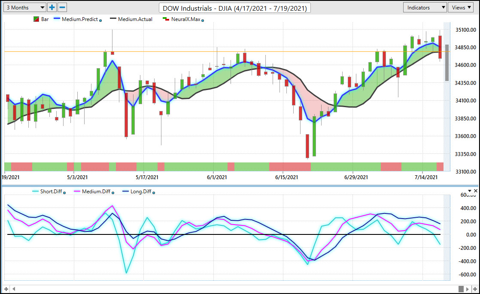The width and height of the screenshot is (480, 294).
Task: Click the 0.00 indicator axis label
Action: pos(471,235)
